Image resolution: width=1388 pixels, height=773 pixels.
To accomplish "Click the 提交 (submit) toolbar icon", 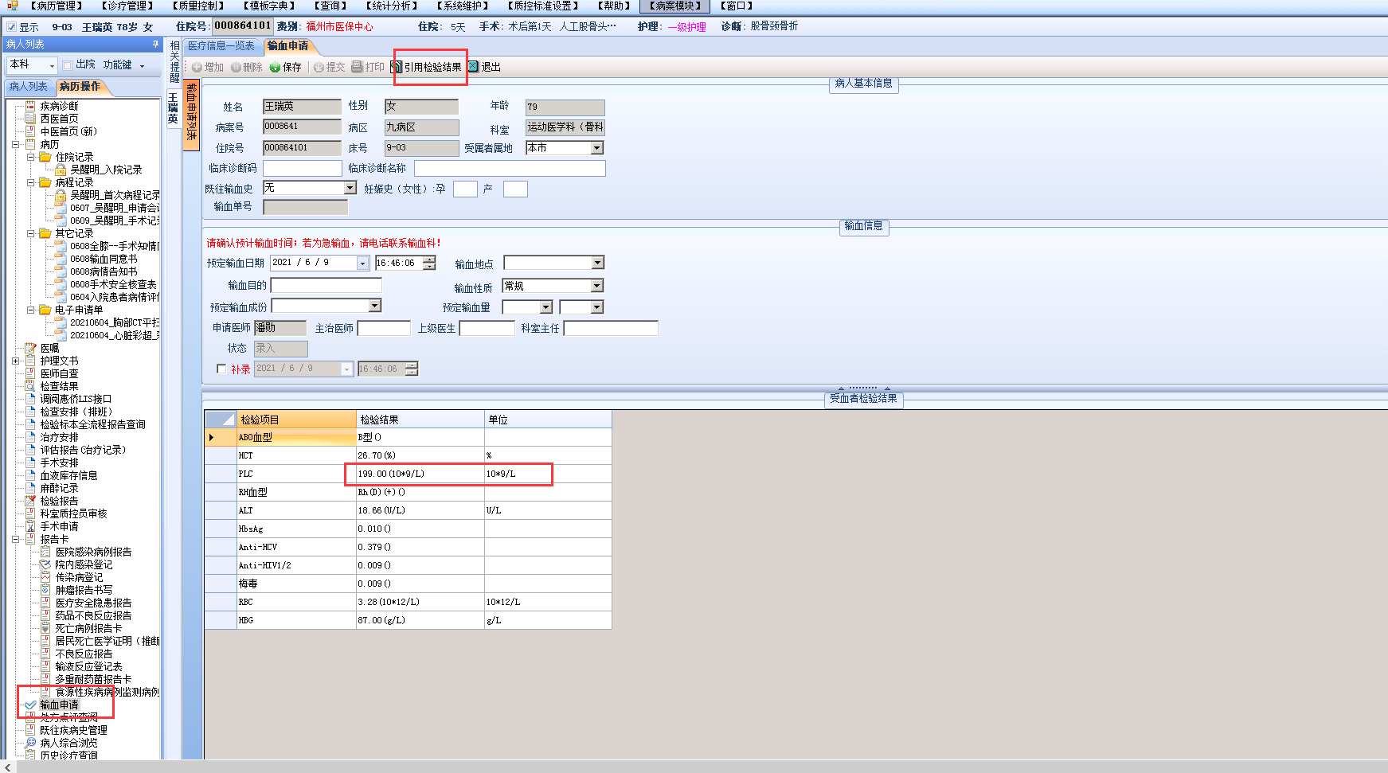I will (x=319, y=67).
